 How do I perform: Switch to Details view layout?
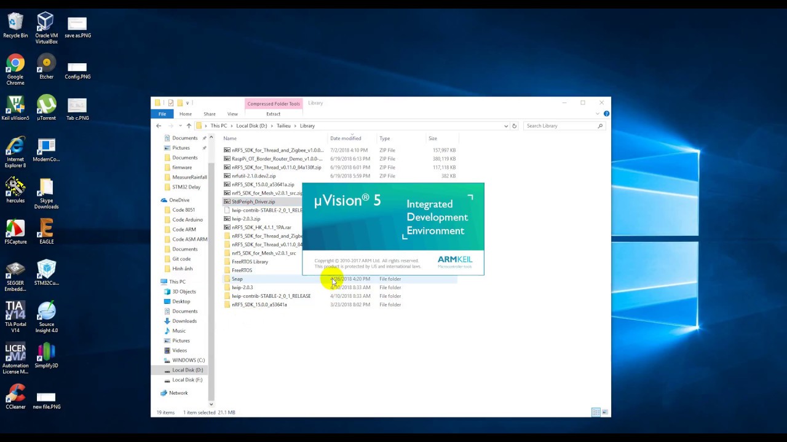[596, 413]
